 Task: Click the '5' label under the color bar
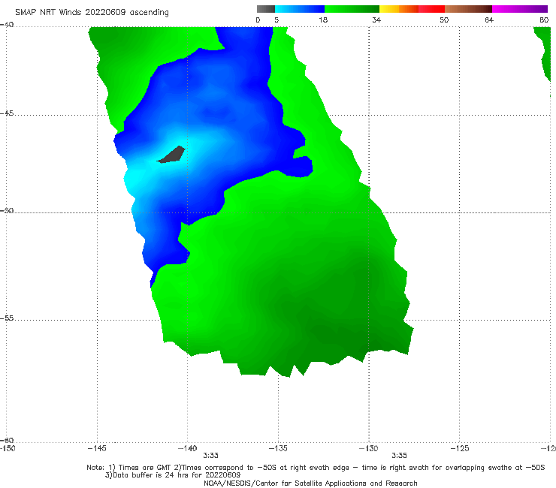276,20
